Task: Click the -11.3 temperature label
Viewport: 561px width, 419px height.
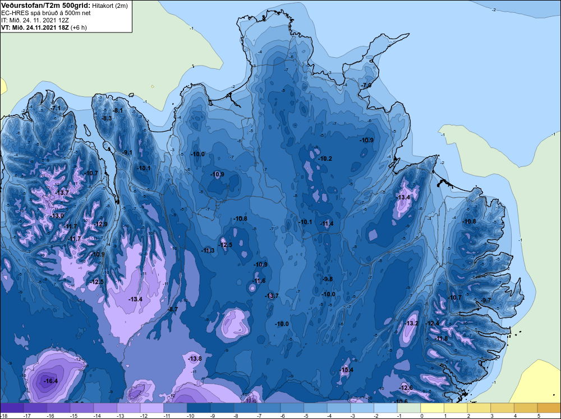Action: point(208,250)
